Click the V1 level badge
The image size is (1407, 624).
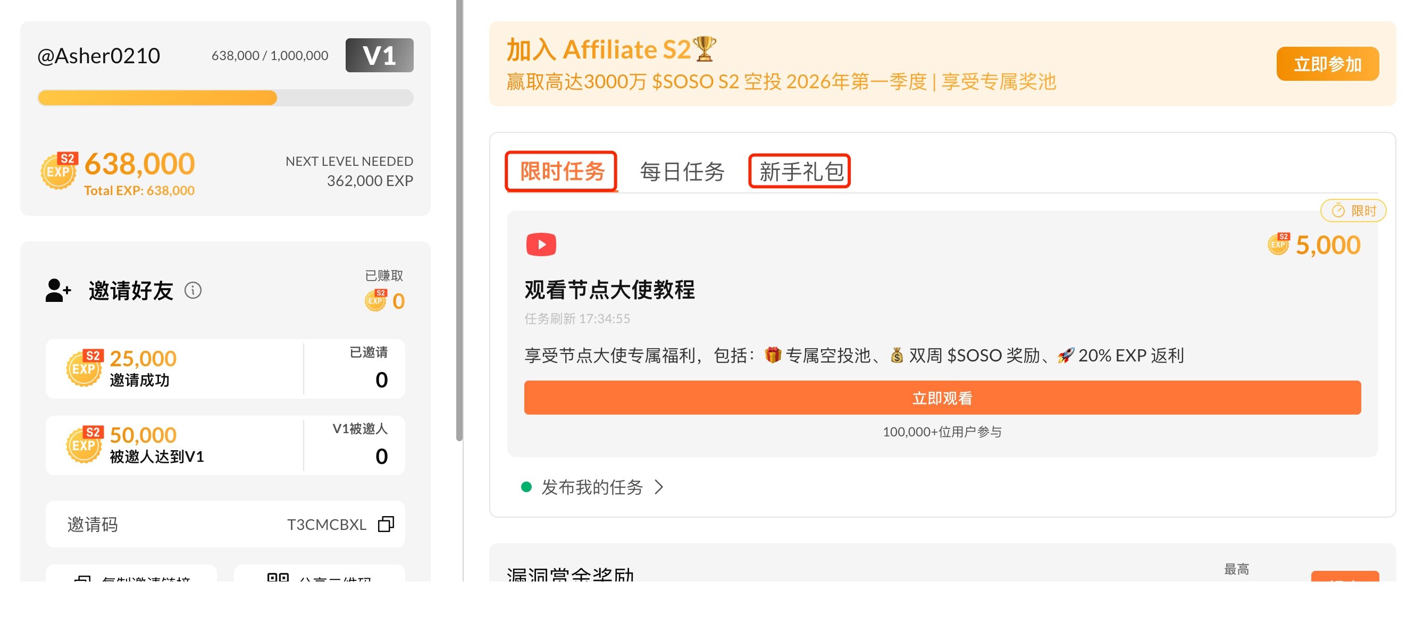[379, 55]
